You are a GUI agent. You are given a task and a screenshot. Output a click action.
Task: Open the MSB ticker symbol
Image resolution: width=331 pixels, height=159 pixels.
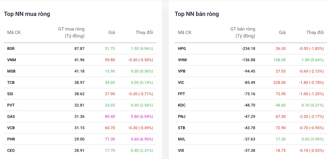(x=11, y=71)
